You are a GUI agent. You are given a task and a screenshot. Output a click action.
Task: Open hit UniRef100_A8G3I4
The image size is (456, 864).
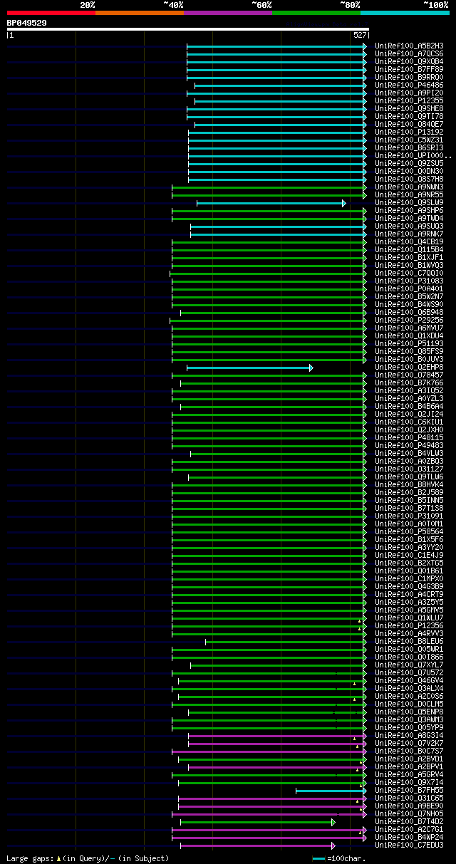click(409, 735)
